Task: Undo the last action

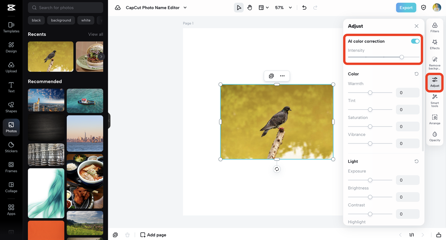Action: [304, 8]
